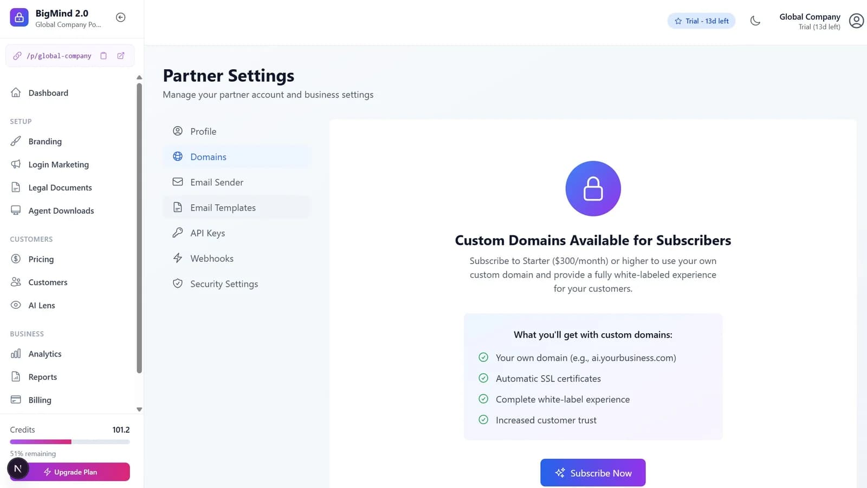Click the Credits usage progress bar
This screenshot has height=488, width=867.
[69, 441]
